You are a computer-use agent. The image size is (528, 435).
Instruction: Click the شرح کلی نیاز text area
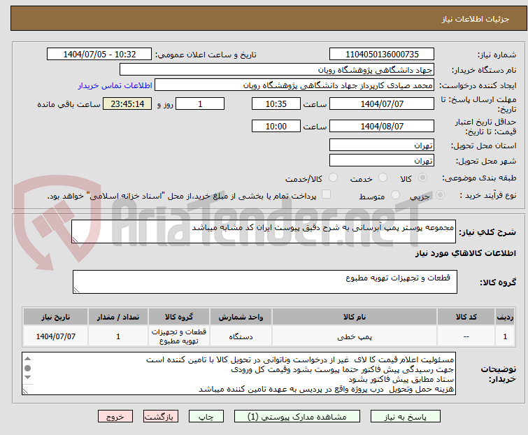click(264, 231)
